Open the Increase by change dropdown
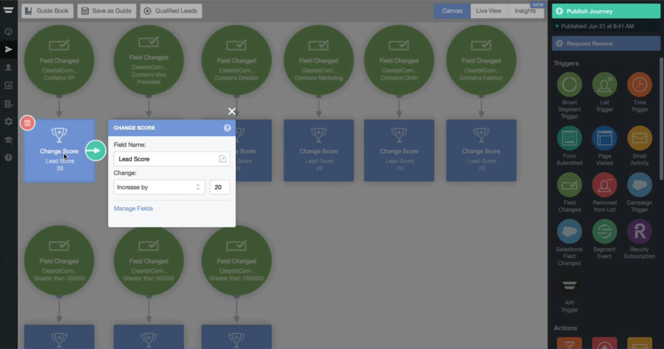This screenshot has width=664, height=349. pyautogui.click(x=159, y=187)
